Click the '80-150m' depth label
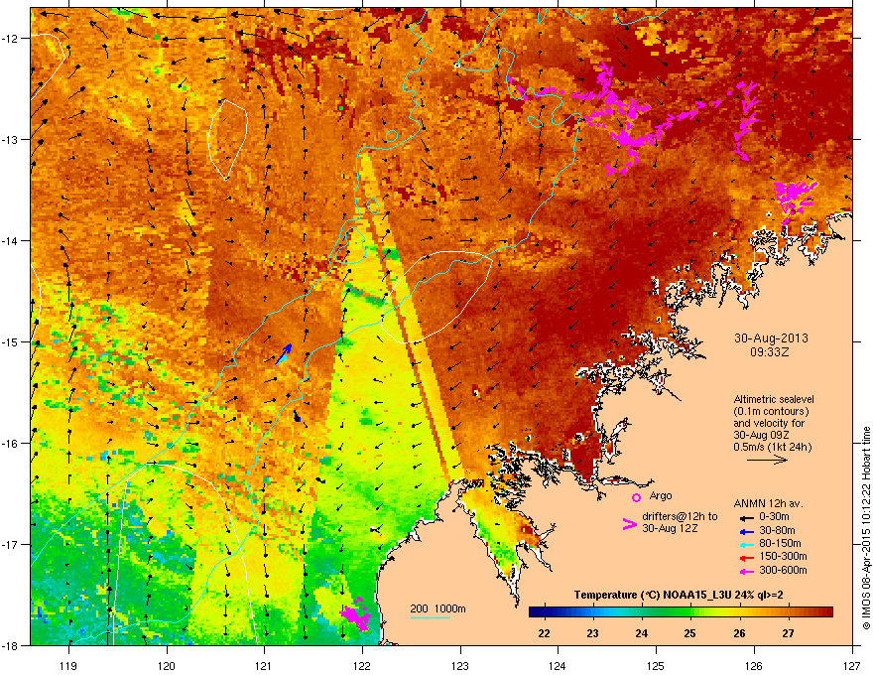 [x=780, y=543]
